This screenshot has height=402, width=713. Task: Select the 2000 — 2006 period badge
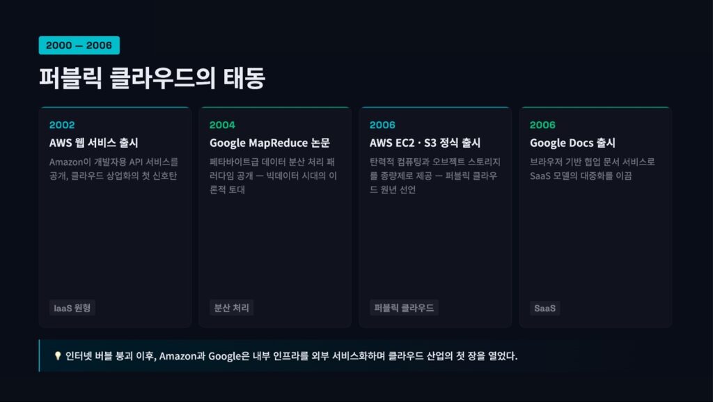click(x=79, y=45)
